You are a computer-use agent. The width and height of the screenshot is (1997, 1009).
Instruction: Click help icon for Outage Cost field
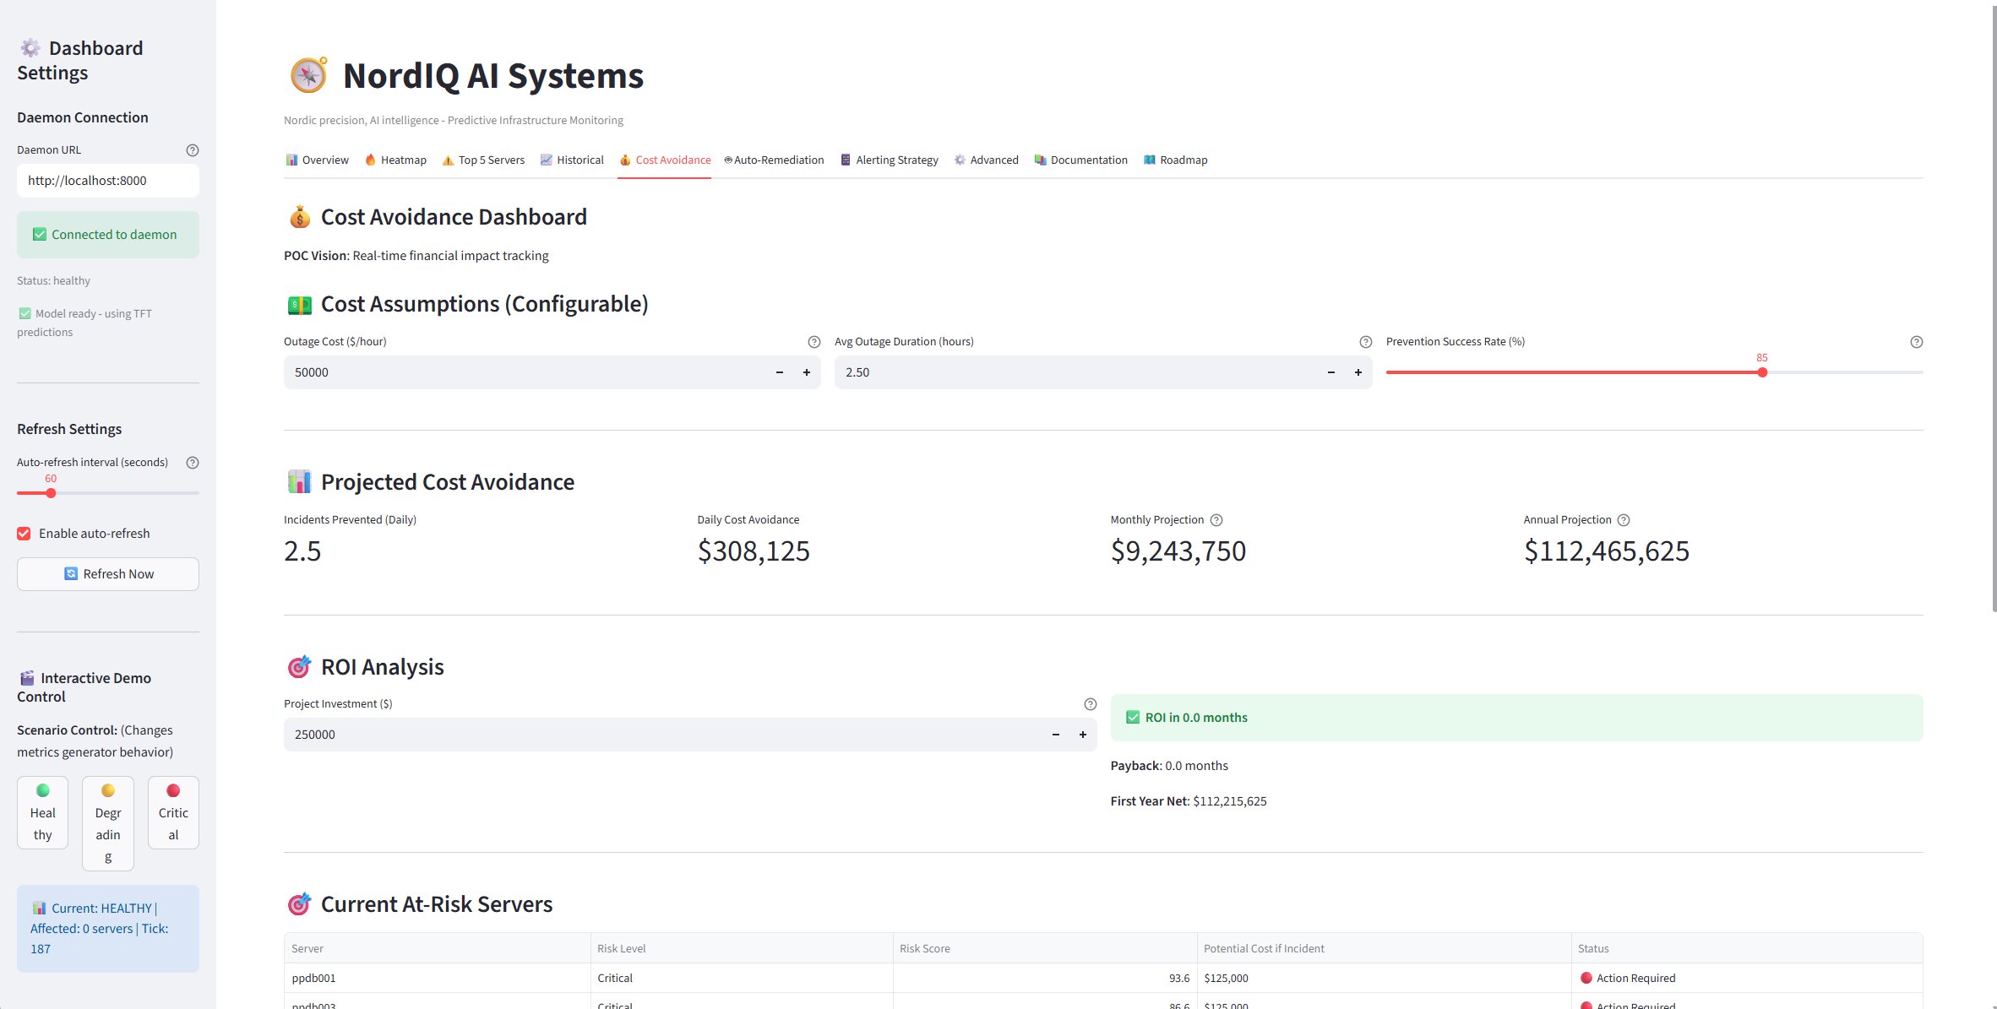click(x=813, y=342)
